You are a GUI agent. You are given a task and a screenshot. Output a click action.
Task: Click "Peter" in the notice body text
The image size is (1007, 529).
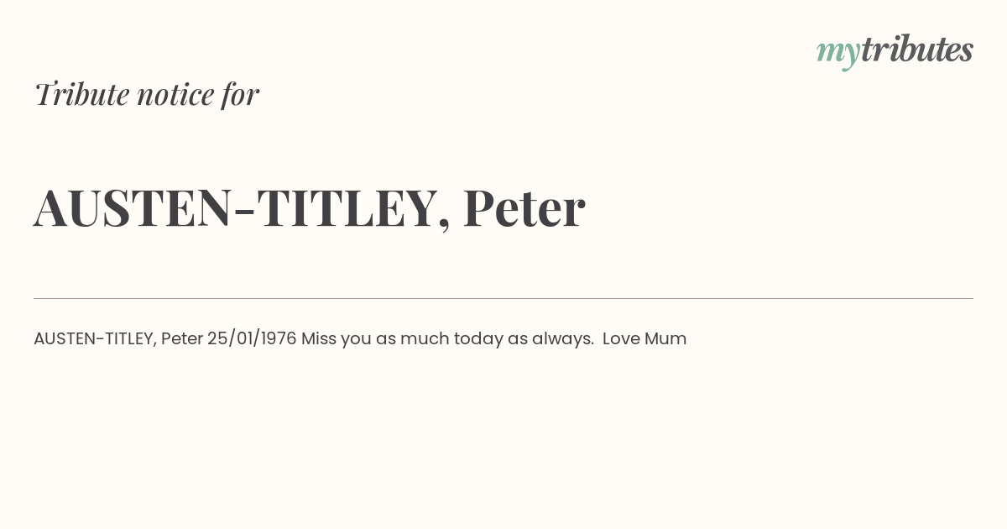pyautogui.click(x=182, y=338)
